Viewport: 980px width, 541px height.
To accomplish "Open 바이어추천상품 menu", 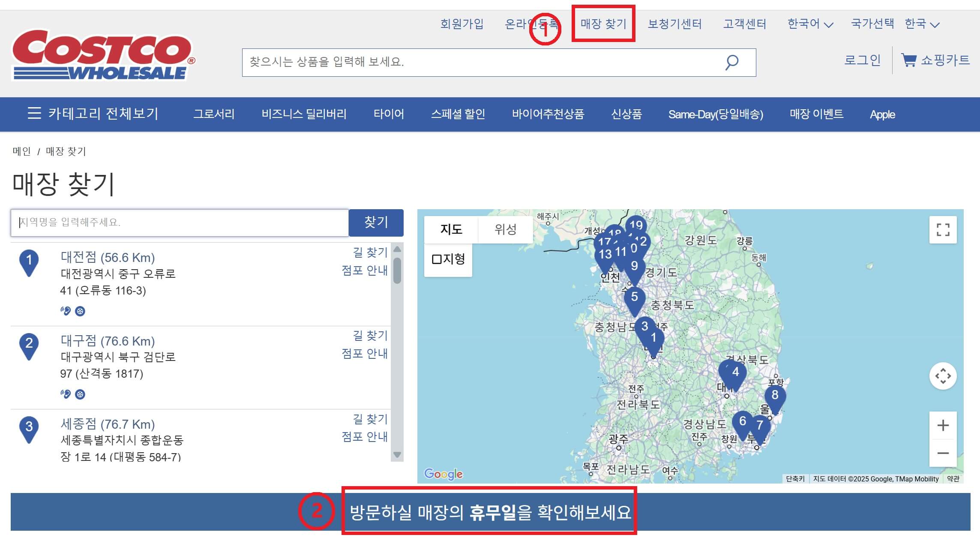I will click(x=548, y=114).
